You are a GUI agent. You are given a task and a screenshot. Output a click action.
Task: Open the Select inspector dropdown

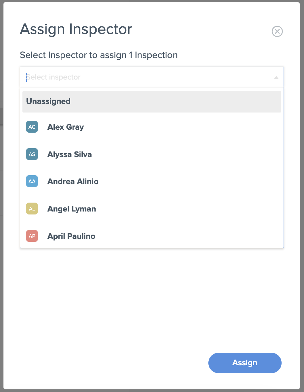152,77
